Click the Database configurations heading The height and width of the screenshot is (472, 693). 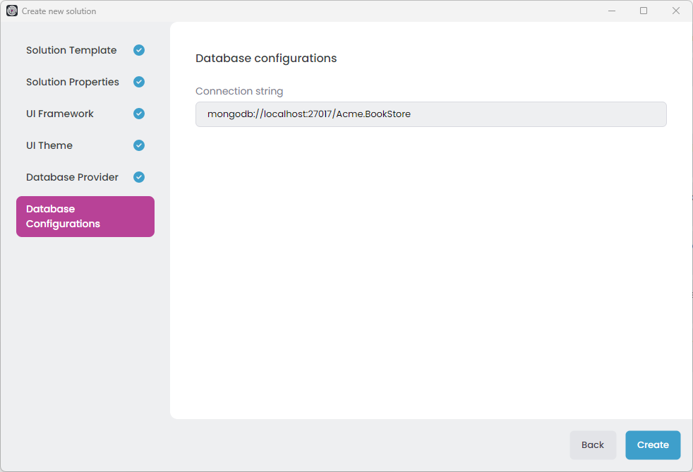(x=266, y=58)
